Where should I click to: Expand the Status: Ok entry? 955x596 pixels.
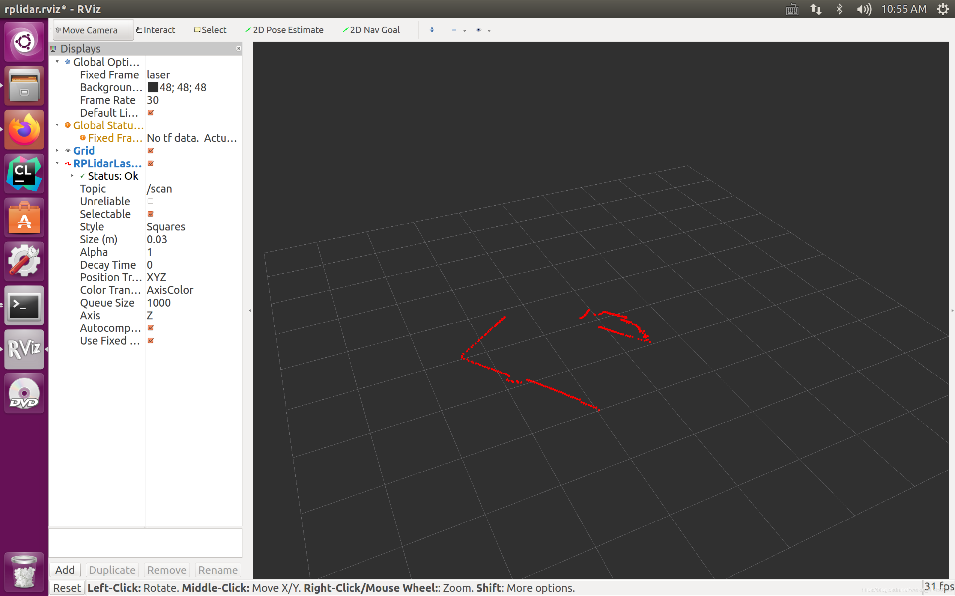[72, 176]
